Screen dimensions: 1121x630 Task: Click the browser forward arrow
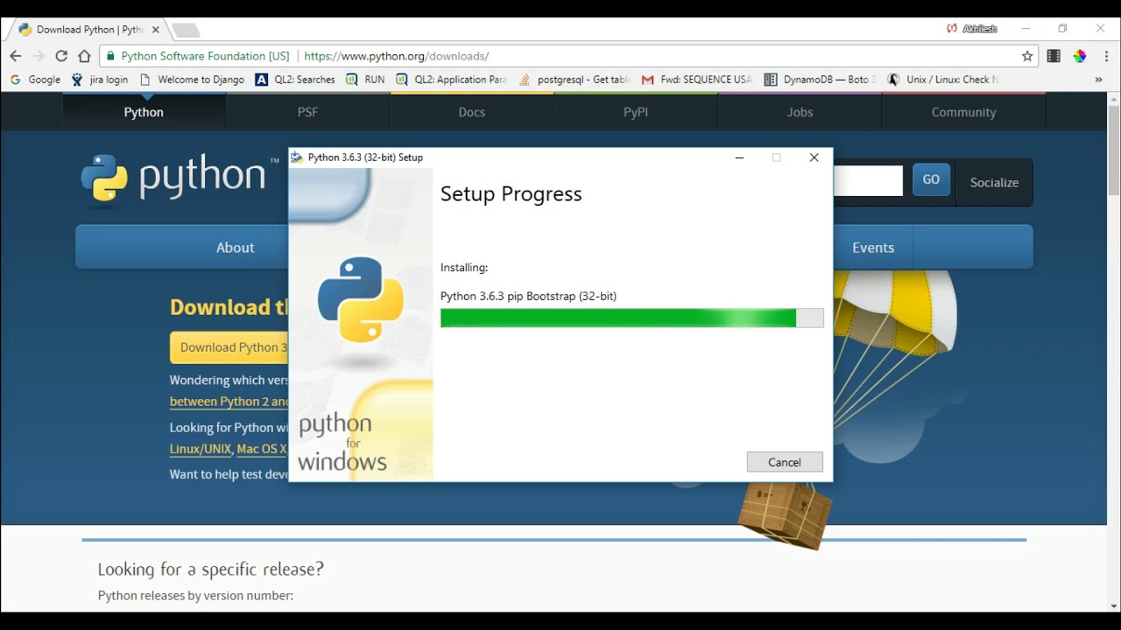click(39, 56)
